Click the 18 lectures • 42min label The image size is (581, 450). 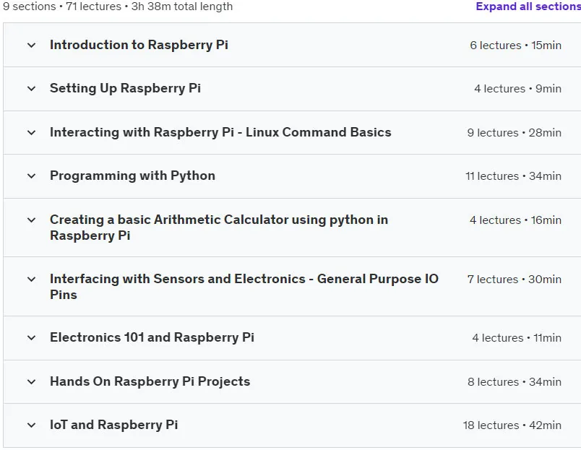[512, 425]
